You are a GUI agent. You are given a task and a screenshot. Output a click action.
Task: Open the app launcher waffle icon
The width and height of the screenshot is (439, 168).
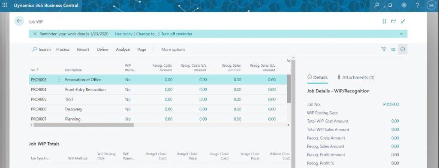[5, 5]
